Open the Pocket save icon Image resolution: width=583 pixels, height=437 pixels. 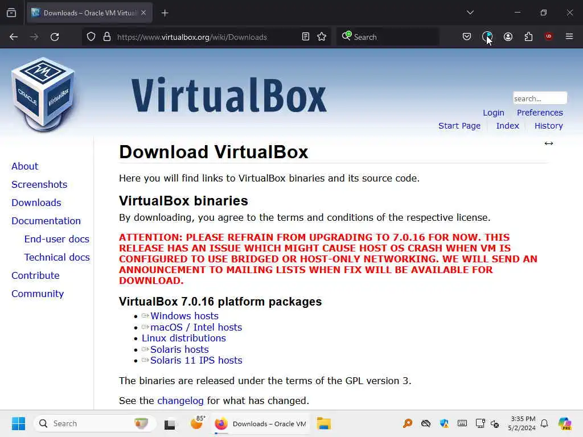[467, 36]
